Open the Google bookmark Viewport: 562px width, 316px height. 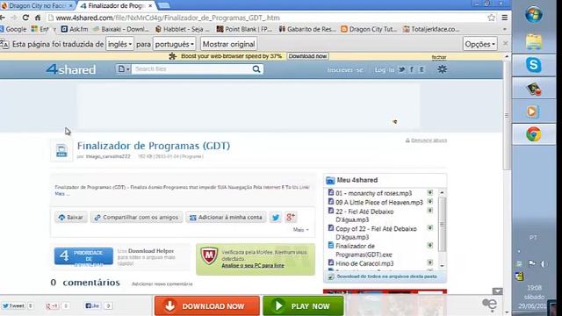(x=13, y=29)
